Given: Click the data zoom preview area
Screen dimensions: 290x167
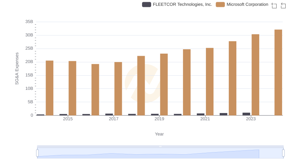Looking at the screenshot, I should coord(160,153).
